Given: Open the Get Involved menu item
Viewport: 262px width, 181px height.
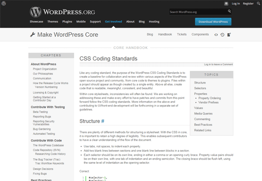Looking at the screenshot, I should [113, 21].
